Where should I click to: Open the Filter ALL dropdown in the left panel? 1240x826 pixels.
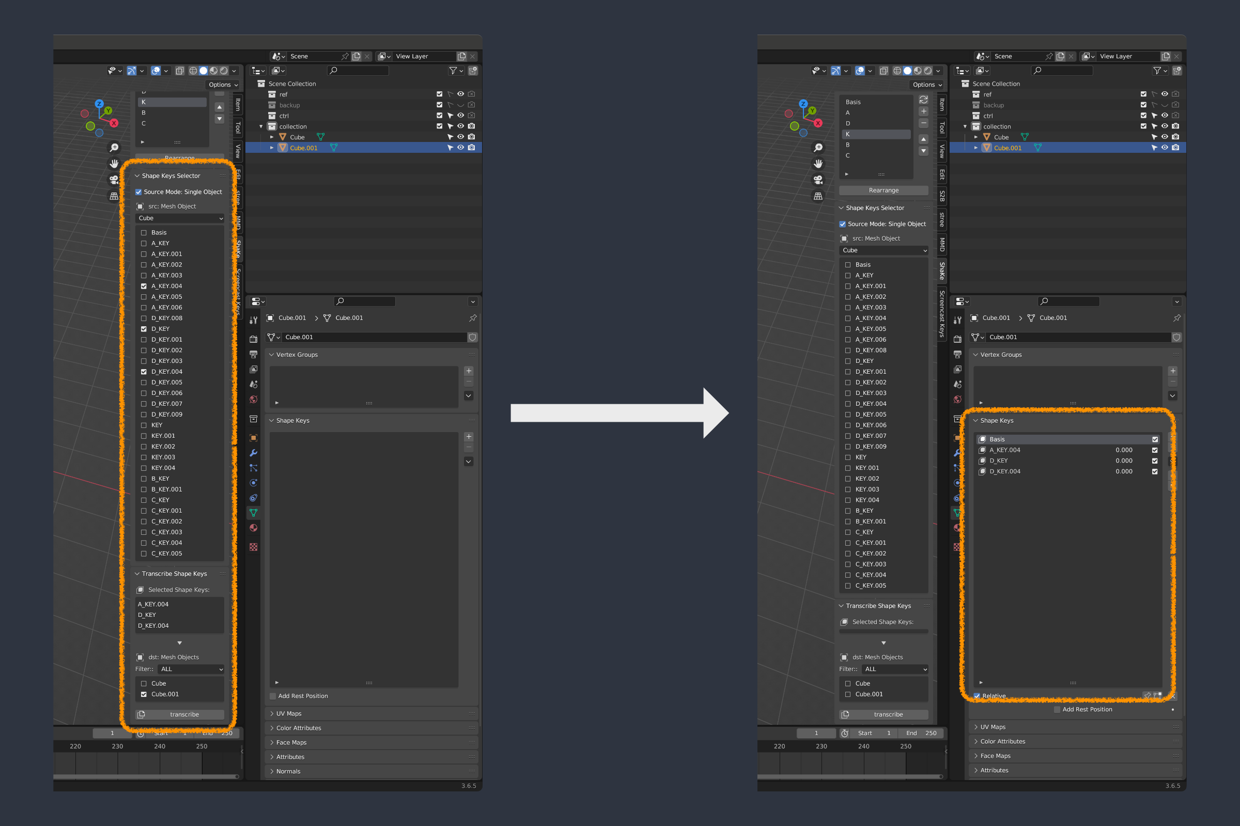tap(191, 669)
